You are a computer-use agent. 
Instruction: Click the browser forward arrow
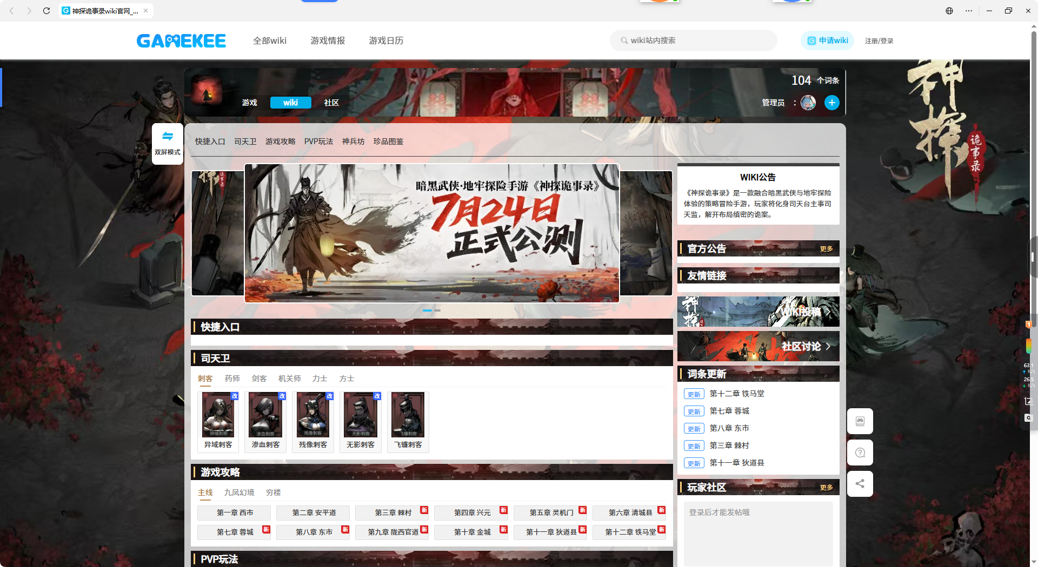click(x=29, y=11)
